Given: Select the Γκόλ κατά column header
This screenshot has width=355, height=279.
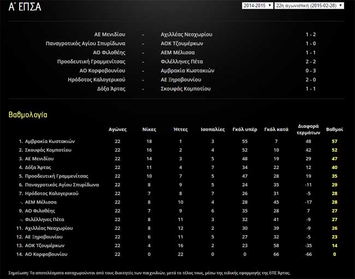Looking at the screenshot, I should point(276,130).
